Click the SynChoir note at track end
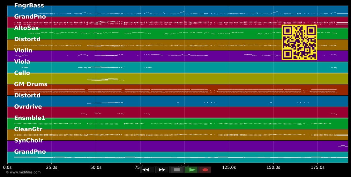The width and height of the screenshot is (351, 177). 342,146
